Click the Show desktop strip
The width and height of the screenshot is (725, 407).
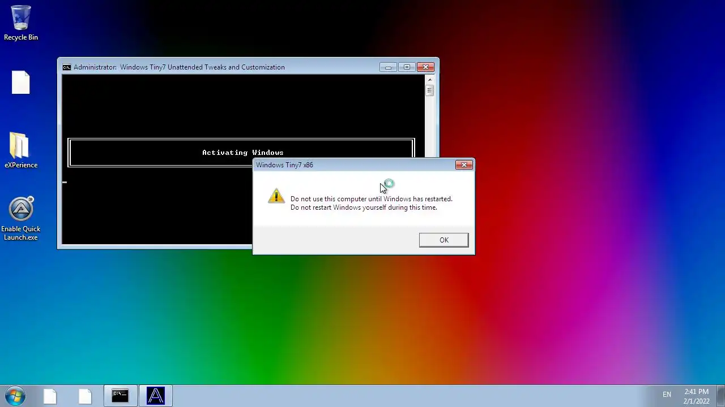pyautogui.click(x=720, y=396)
